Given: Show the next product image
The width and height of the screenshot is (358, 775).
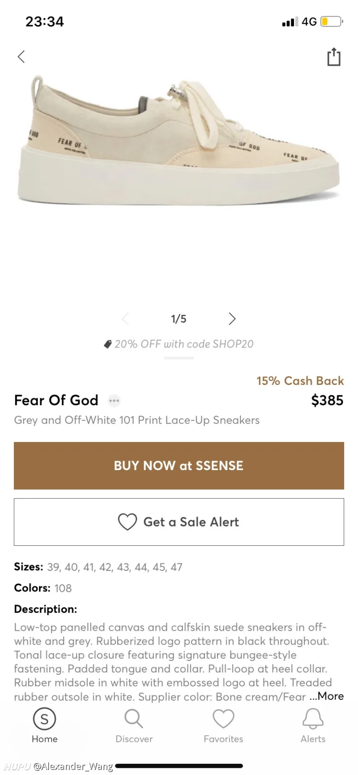Looking at the screenshot, I should 232,319.
